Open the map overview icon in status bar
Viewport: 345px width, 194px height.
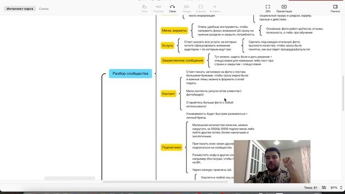[x=324, y=188]
